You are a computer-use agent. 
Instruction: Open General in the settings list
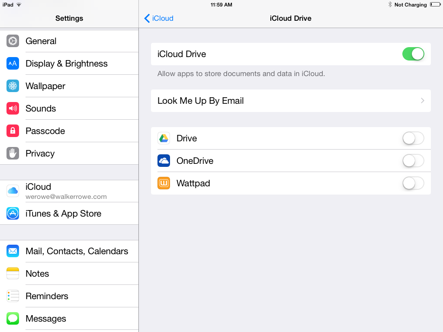pyautogui.click(x=69, y=41)
